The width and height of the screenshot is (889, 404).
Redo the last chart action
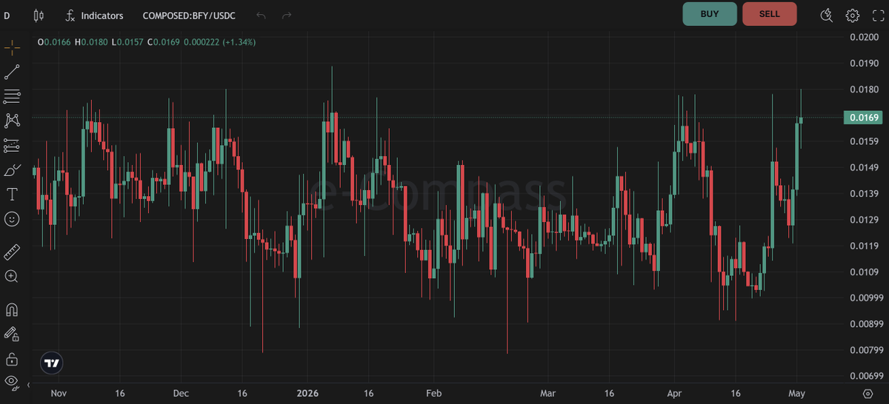click(287, 15)
